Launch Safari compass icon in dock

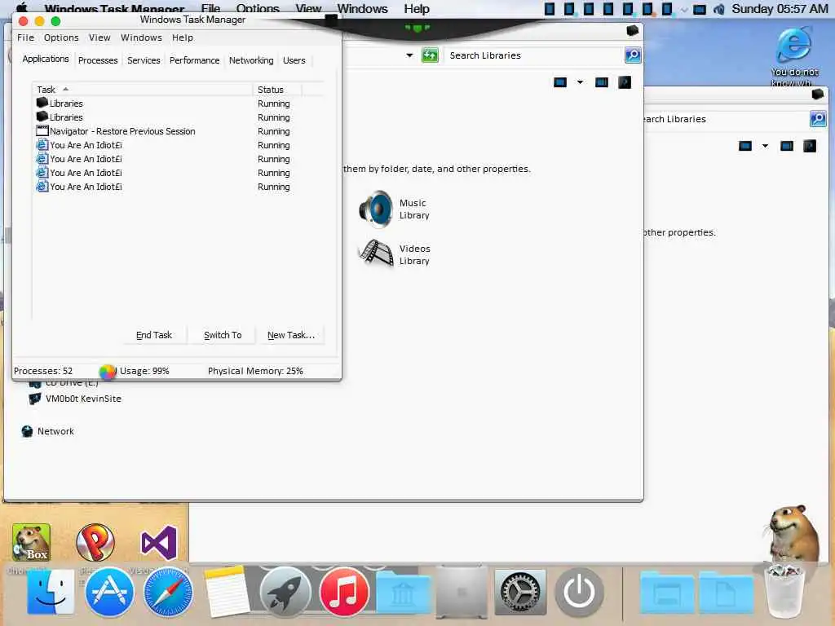(168, 592)
